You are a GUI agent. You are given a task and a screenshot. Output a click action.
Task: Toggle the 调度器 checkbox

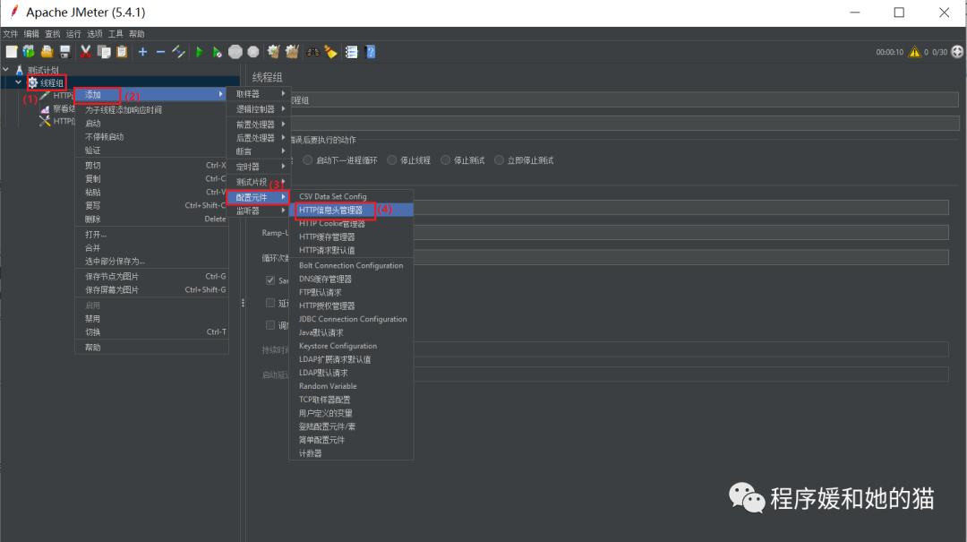click(x=270, y=324)
